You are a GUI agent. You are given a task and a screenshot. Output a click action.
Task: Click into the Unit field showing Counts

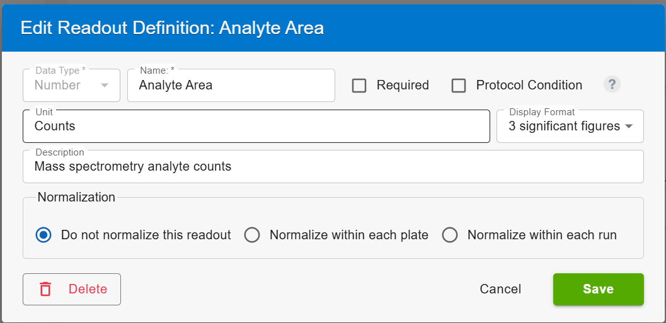coord(256,126)
